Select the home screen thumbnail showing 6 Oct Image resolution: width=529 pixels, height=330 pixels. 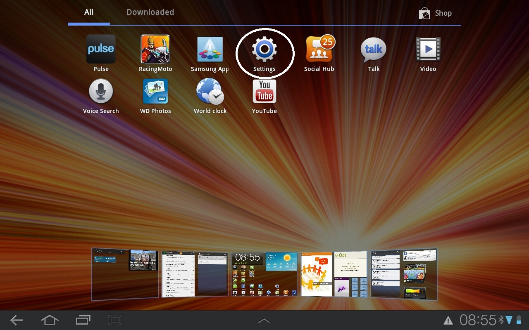334,274
